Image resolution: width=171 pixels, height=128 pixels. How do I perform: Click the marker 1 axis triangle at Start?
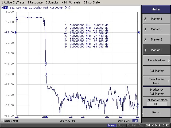coord(17,117)
